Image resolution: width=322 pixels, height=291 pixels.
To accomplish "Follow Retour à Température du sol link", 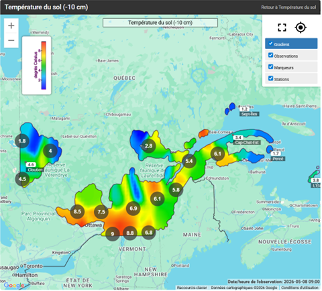I will tap(288, 7).
